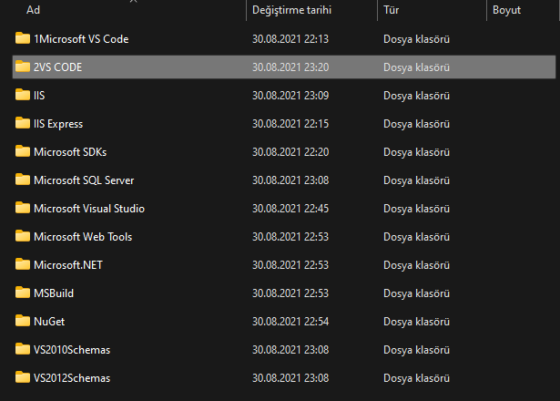Viewport: 560px width, 401px height.
Task: Click the sort direction arrow above Ad column
Action: [x=135, y=2]
